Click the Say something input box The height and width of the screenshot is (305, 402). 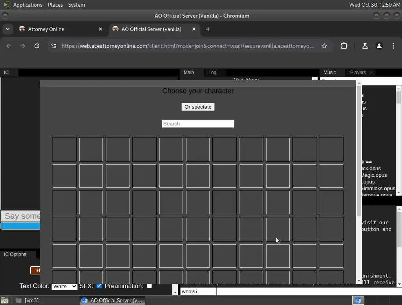tap(20, 216)
